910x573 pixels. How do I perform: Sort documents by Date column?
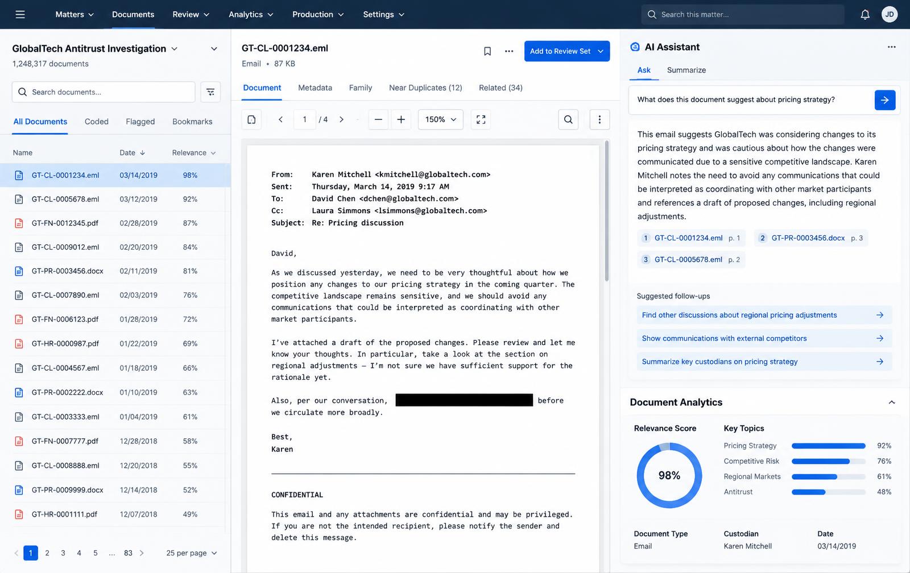click(x=133, y=153)
